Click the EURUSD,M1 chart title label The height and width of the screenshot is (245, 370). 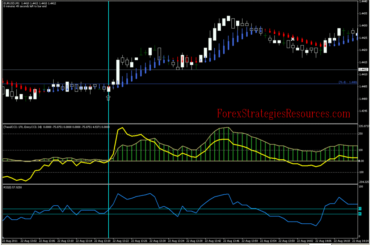11,3
